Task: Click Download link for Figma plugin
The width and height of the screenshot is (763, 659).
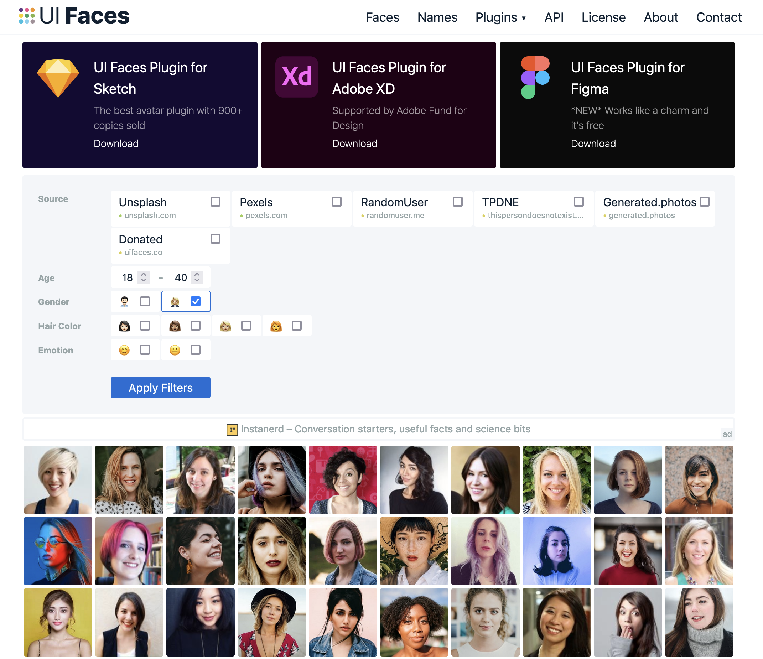Action: (x=593, y=144)
